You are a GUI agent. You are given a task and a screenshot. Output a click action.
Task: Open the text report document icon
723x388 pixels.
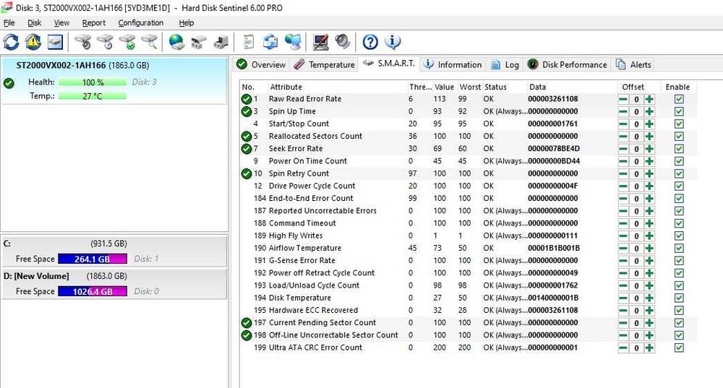[249, 42]
